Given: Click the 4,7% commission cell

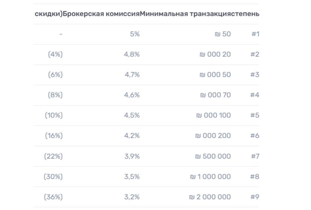Looking at the screenshot, I should (x=132, y=75).
